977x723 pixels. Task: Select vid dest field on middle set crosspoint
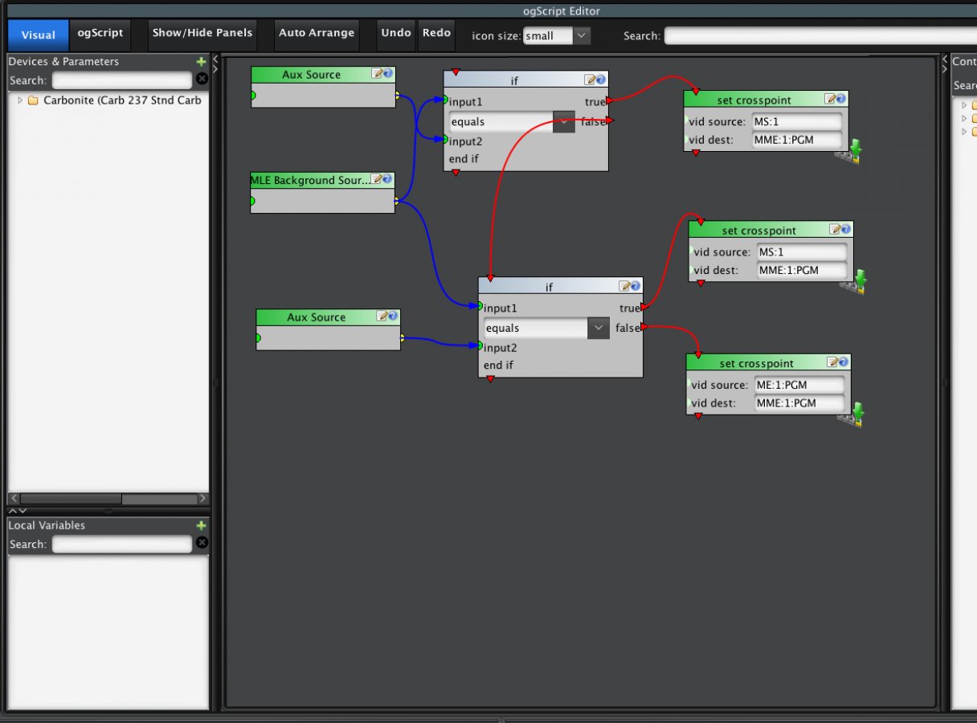point(802,270)
